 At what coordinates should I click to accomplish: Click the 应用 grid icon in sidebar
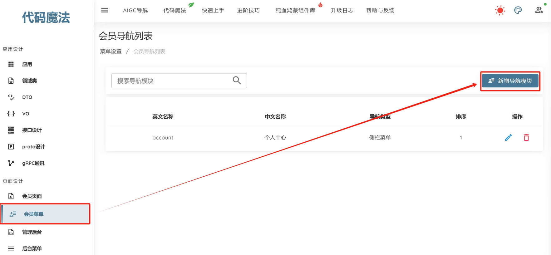[x=11, y=64]
